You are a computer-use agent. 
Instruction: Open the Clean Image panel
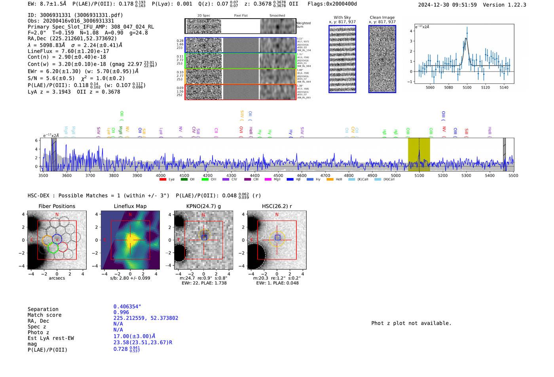pyautogui.click(x=382, y=59)
